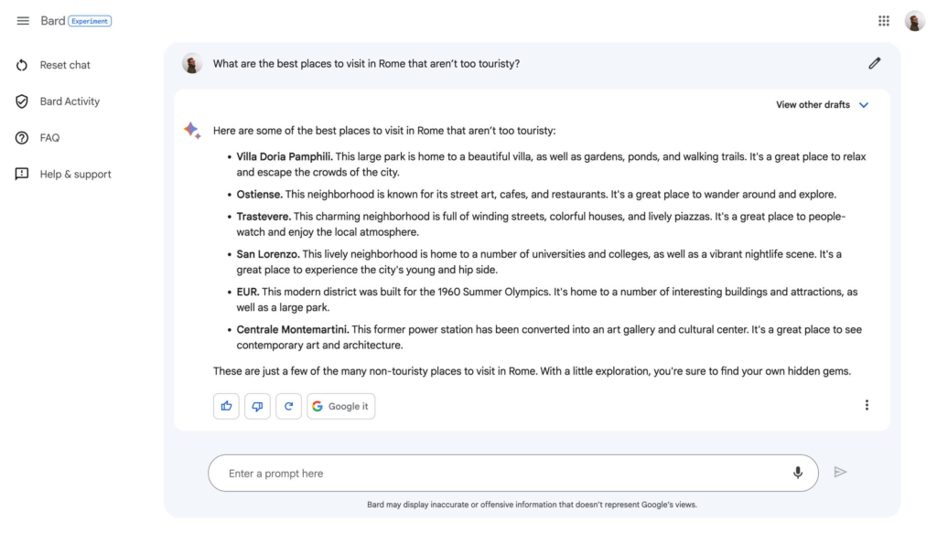
Task: Expand View other drafts dropdown
Action: [813, 104]
